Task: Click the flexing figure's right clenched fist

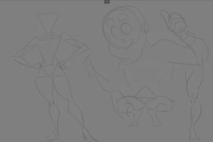Action: 162,105
